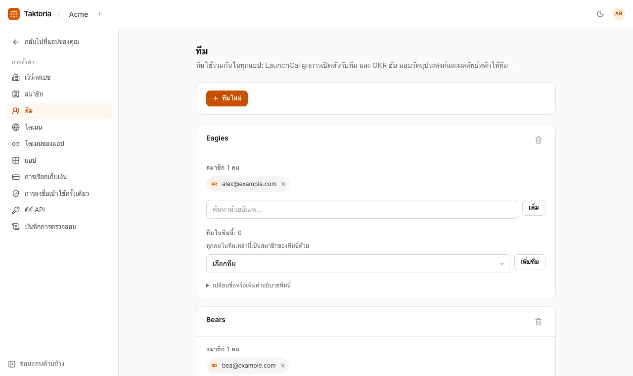Screen dimensions: 633x376
Task: Click the ทีมใหม่ button
Action: tap(227, 98)
